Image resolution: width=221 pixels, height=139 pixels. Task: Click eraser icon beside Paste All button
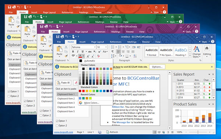[76, 83]
